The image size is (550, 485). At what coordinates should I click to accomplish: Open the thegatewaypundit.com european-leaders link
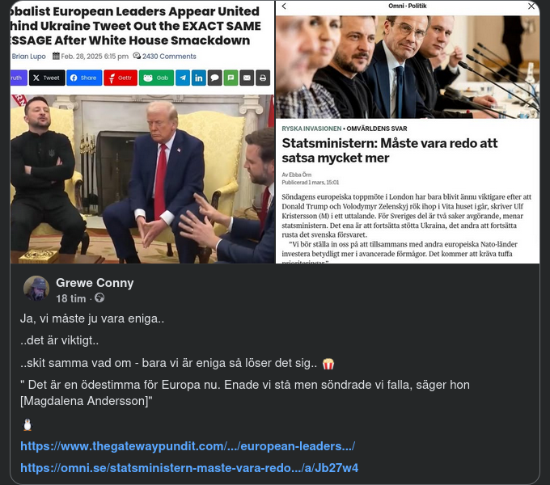pos(188,446)
